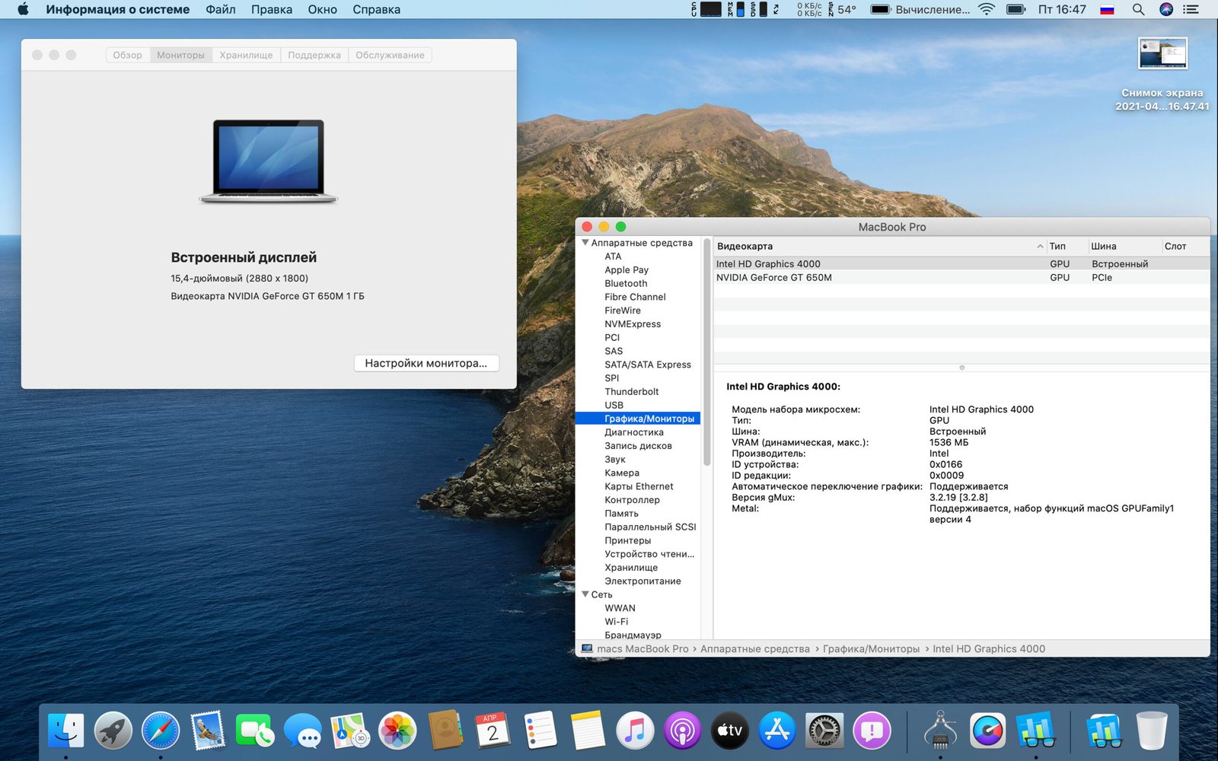This screenshot has height=761, width=1218.
Task: Select Камера in the sidebar
Action: (622, 473)
